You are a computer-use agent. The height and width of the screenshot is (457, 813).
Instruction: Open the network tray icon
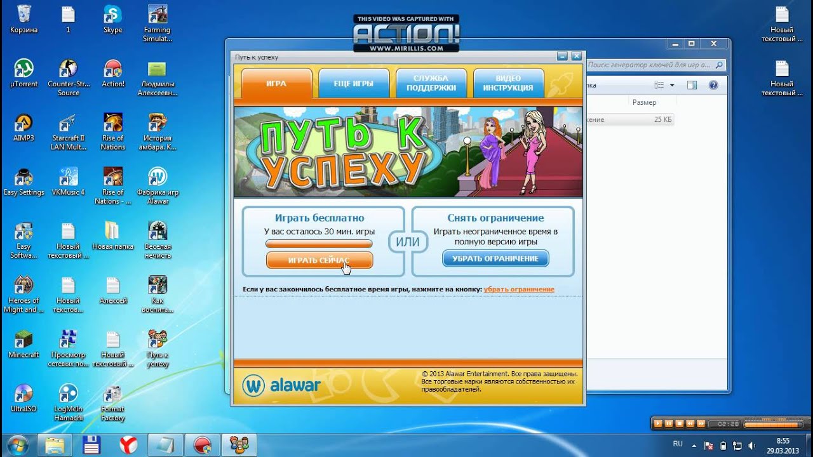[x=737, y=444]
